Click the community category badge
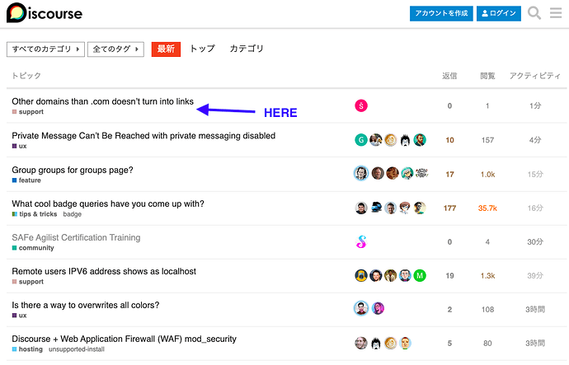The width and height of the screenshot is (569, 365). [33, 248]
